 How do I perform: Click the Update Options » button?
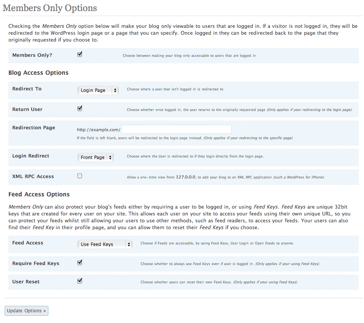[26, 311]
